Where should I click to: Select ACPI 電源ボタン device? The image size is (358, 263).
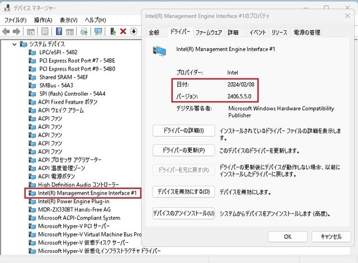(56, 176)
